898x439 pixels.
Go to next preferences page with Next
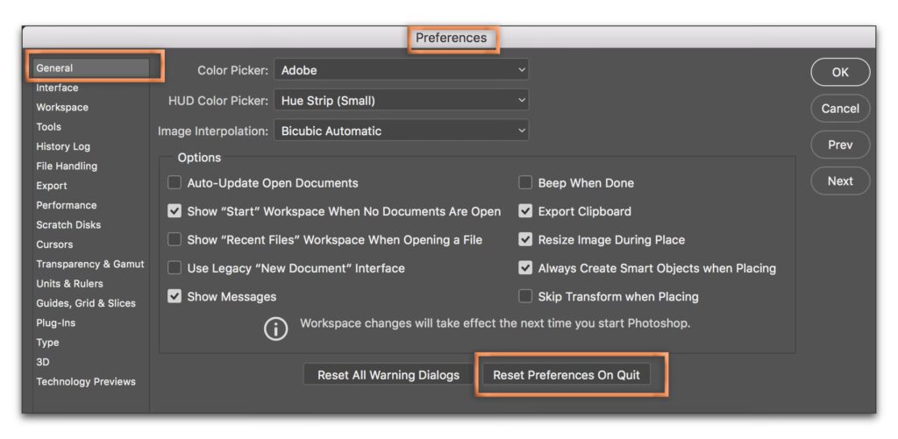point(840,181)
